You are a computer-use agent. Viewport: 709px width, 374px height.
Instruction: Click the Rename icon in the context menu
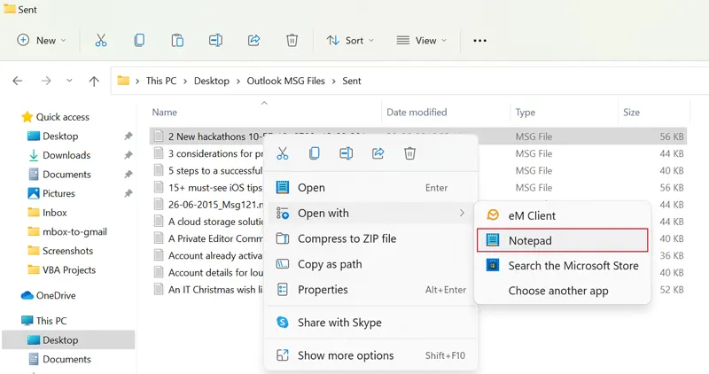tap(346, 153)
